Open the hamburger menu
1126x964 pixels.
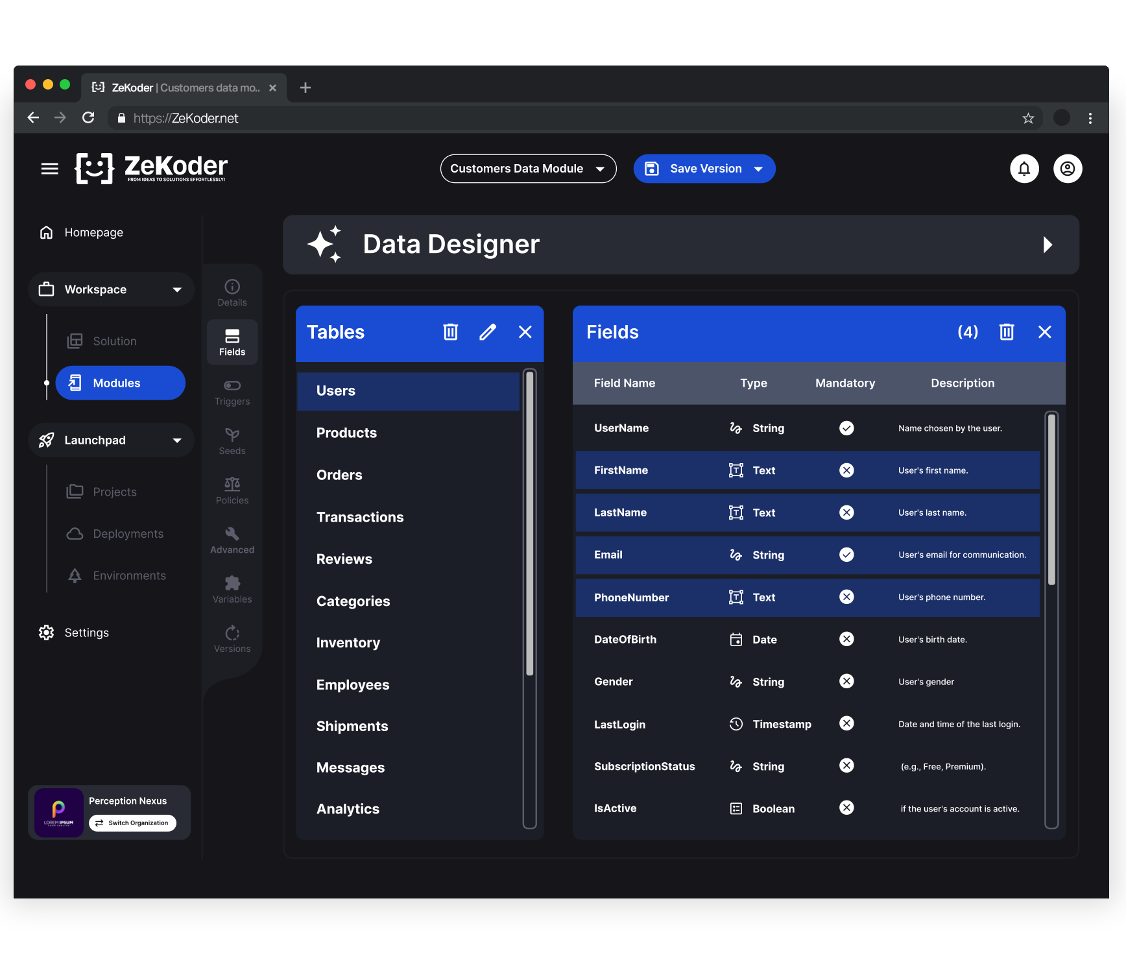click(50, 169)
